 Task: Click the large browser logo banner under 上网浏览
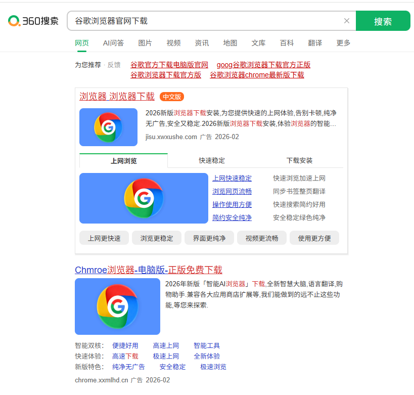(x=144, y=198)
